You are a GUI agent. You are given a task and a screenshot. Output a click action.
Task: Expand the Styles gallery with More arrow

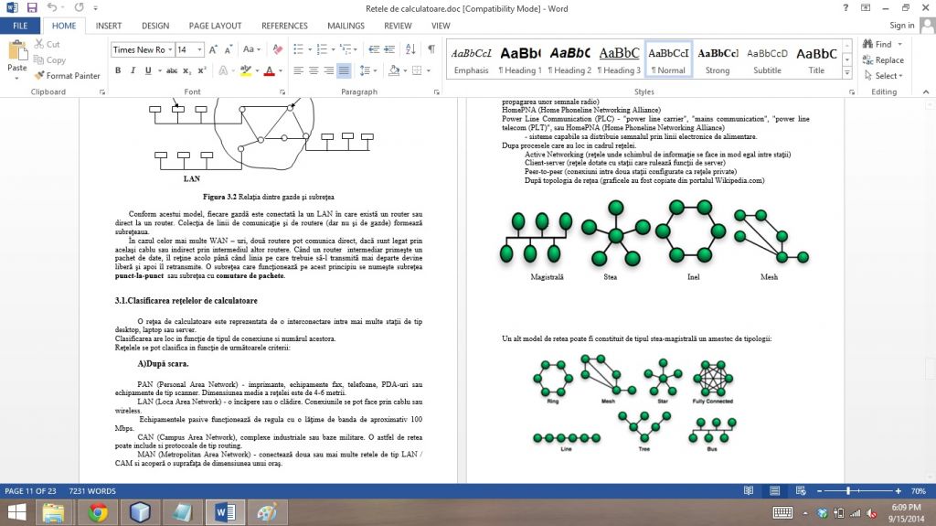click(x=846, y=73)
